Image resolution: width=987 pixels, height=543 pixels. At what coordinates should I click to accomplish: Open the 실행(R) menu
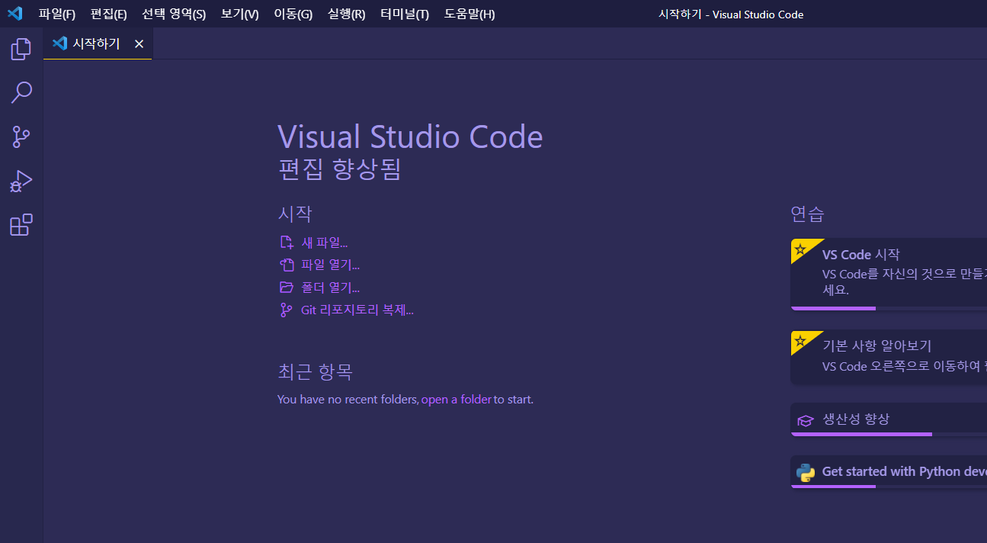pos(346,14)
